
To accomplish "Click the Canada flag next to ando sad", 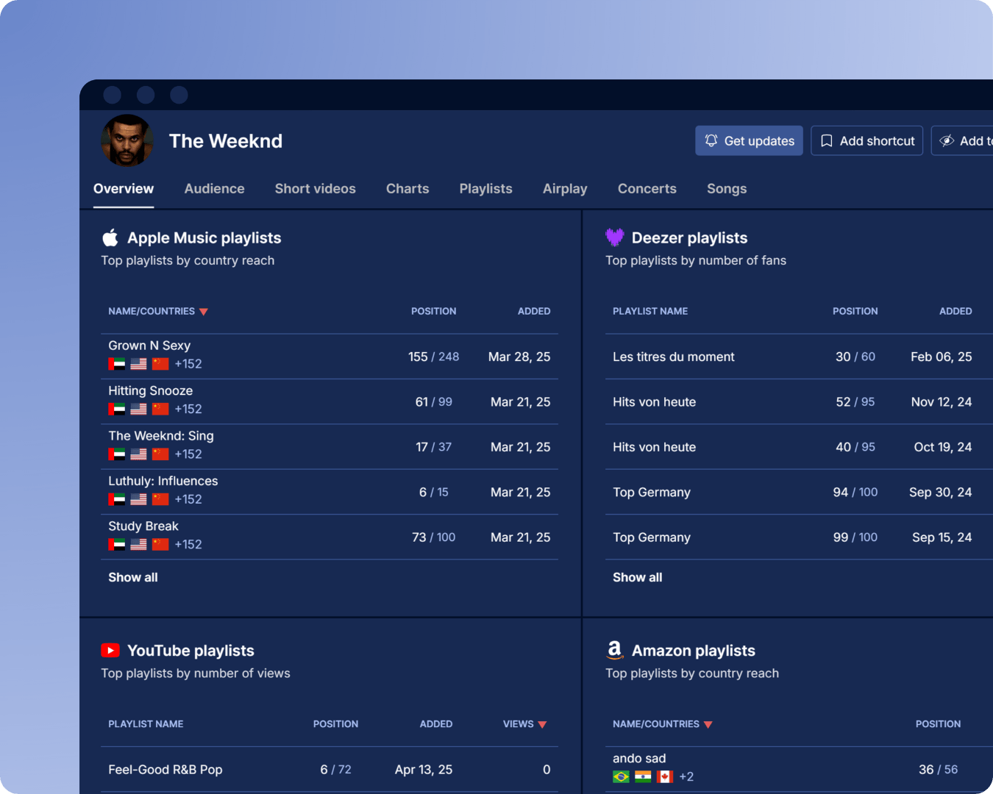I will point(666,776).
